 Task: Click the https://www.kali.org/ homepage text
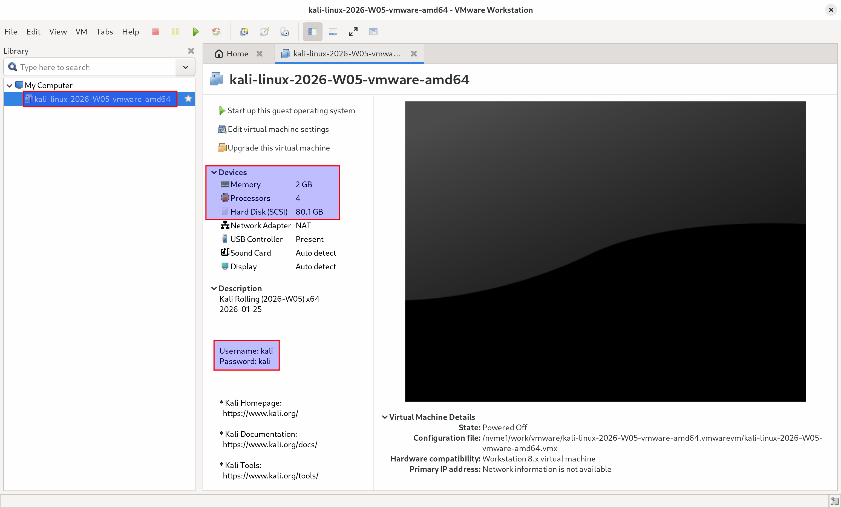(260, 413)
